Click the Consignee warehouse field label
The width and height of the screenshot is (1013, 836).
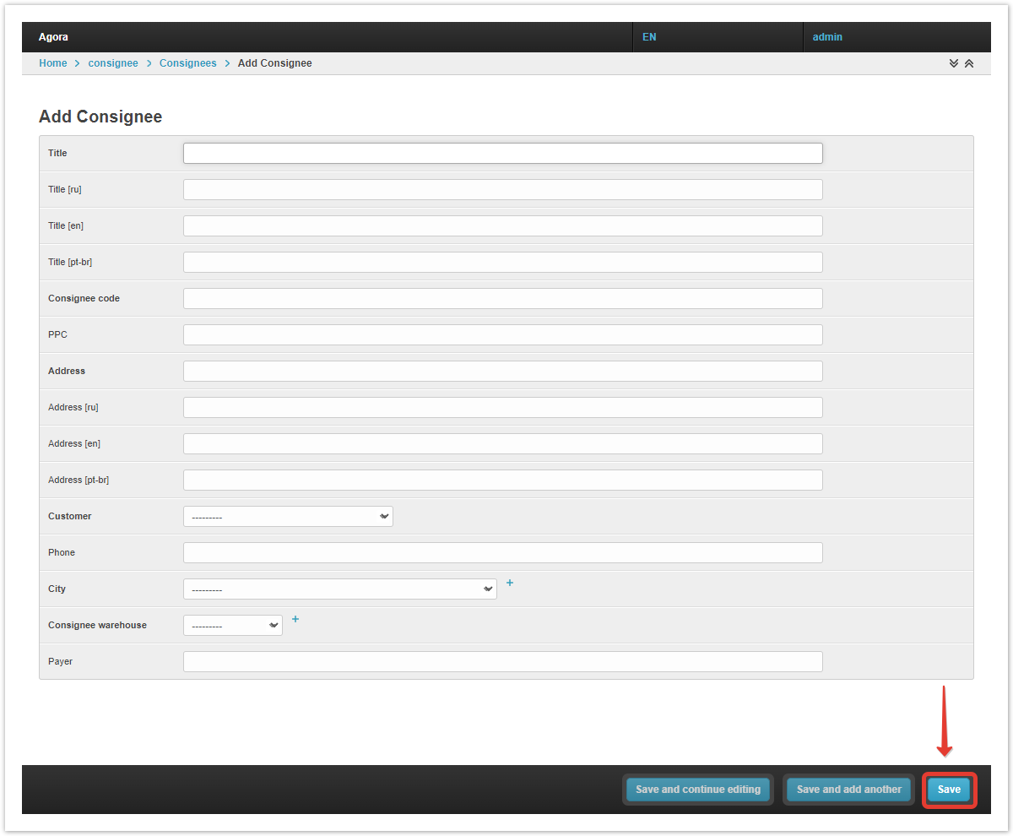(x=97, y=625)
